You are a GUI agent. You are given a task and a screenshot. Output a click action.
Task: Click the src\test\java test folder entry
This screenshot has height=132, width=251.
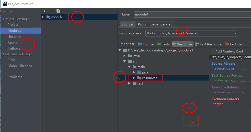[x=223, y=80]
